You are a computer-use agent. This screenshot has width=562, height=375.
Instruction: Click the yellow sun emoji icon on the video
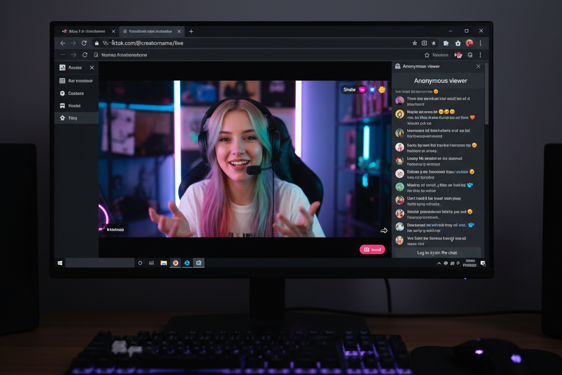click(382, 90)
